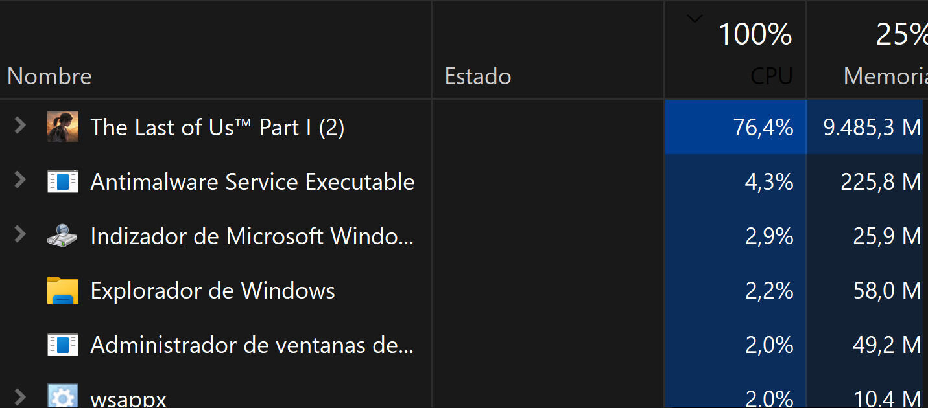Viewport: 928px width, 408px height.
Task: Select the 76,4% CPU usage cell
Action: tap(736, 128)
